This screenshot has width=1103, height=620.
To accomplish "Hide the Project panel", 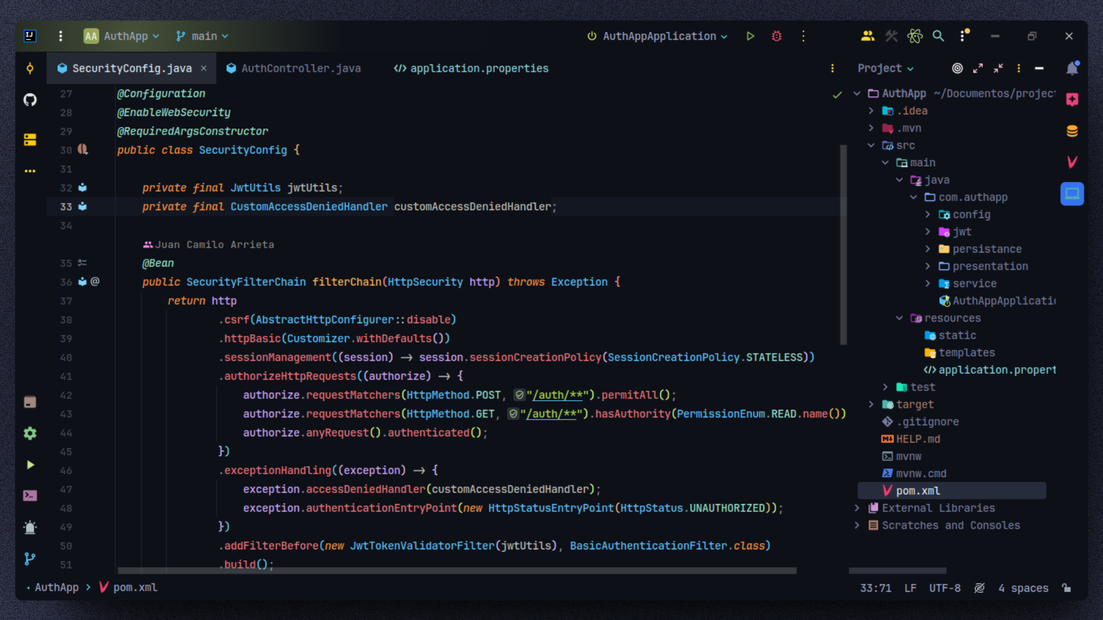I will (x=1039, y=68).
